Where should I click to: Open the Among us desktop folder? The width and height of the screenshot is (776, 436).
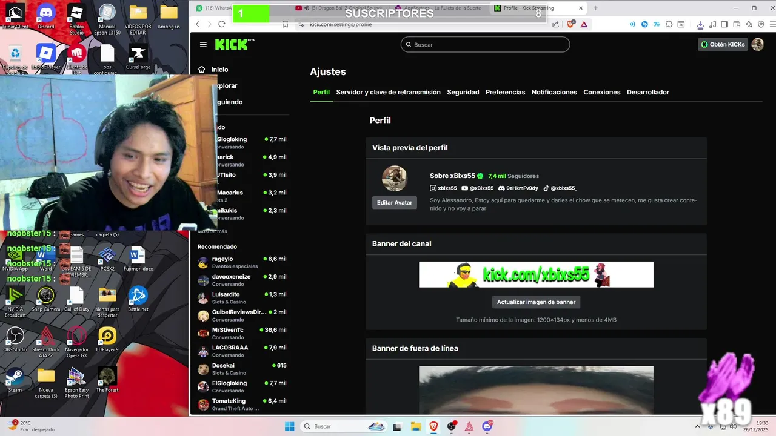[x=169, y=17]
